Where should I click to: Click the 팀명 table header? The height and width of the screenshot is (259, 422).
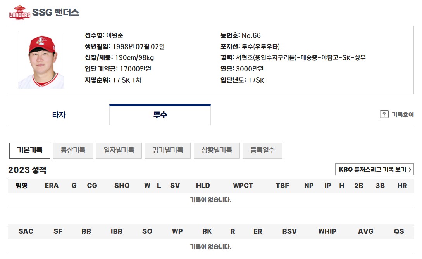(x=21, y=186)
